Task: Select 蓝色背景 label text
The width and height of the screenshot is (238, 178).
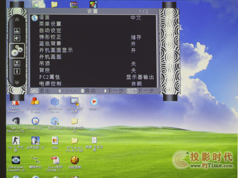Action: coord(50,44)
